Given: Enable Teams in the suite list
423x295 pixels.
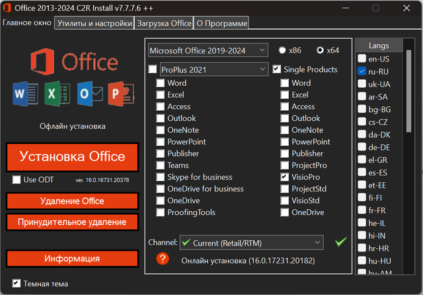Looking at the screenshot, I should click(x=160, y=165).
